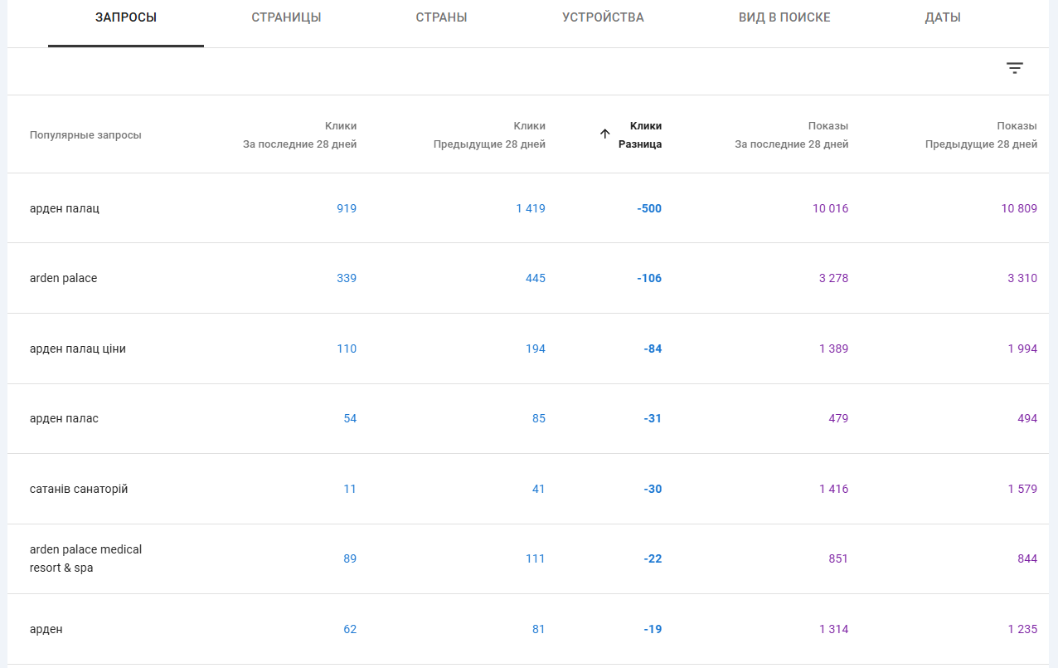The height and width of the screenshot is (668, 1058).
Task: Open the арден палац query row
Action: tap(65, 208)
